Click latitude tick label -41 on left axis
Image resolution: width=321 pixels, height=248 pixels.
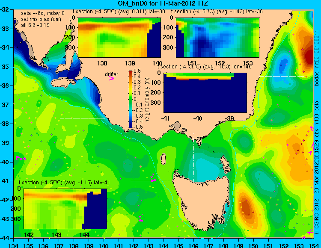tap(5, 181)
